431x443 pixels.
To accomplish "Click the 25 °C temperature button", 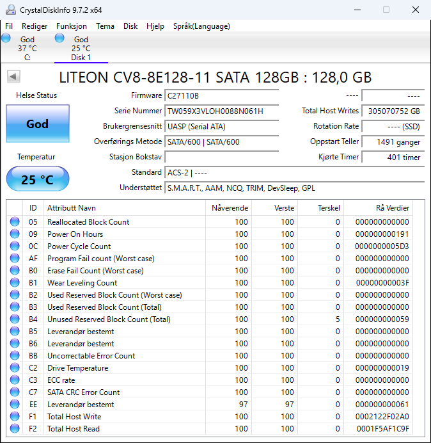I will click(38, 179).
